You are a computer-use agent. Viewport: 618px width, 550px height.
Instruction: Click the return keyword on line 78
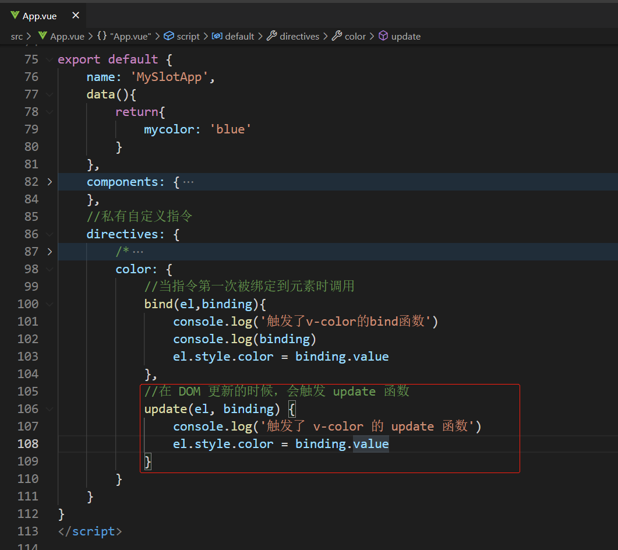137,112
